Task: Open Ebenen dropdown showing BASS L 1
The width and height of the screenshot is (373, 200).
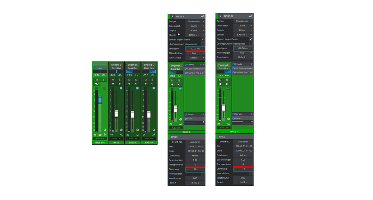Action: pos(195,35)
